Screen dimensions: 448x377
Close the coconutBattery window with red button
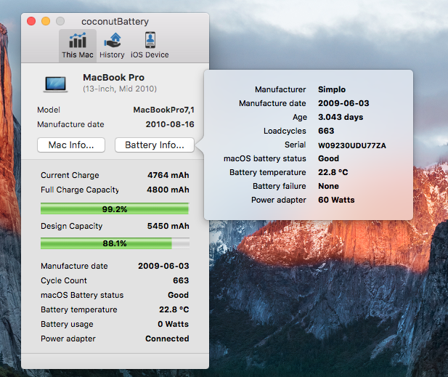coord(31,21)
